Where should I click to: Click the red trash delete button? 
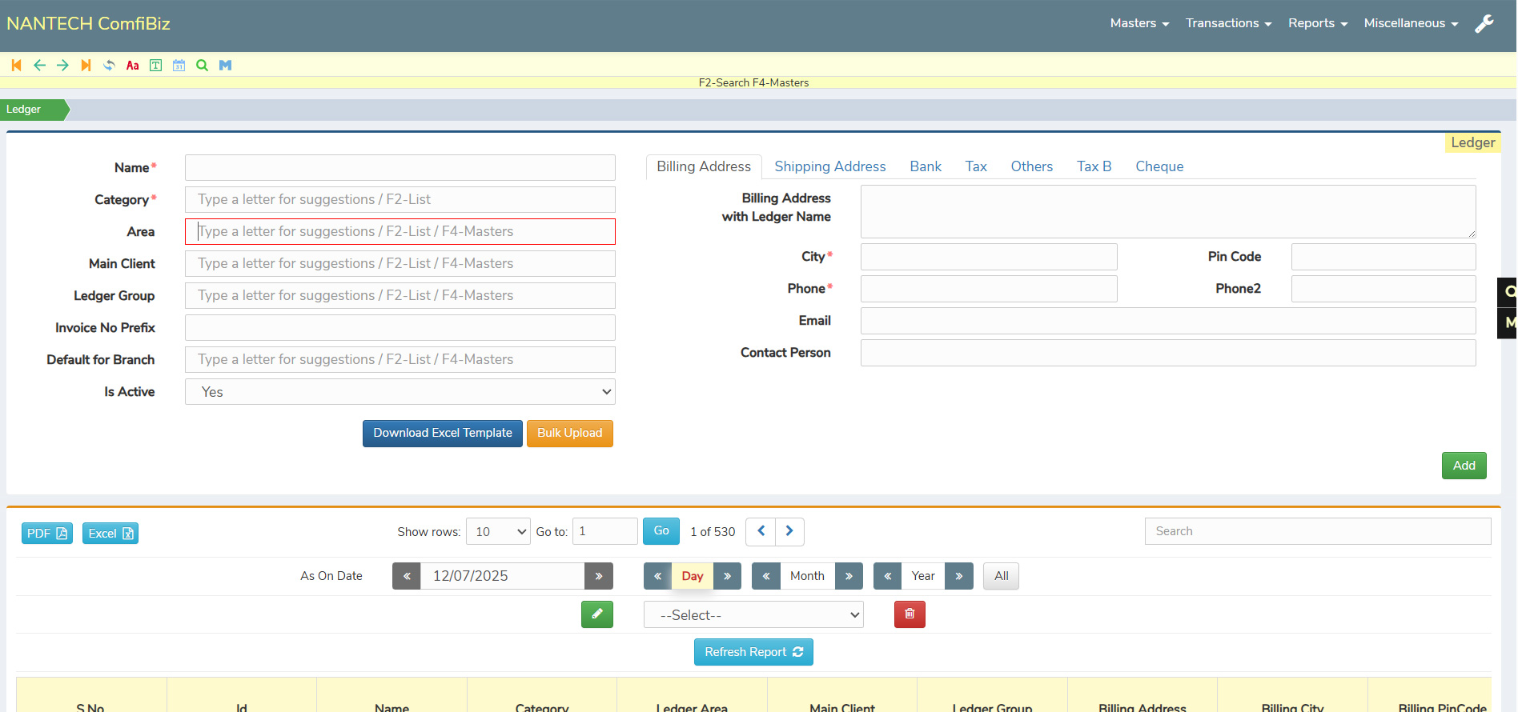coord(910,614)
